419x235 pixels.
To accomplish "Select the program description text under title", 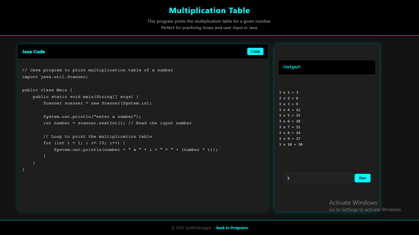I will click(x=209, y=24).
